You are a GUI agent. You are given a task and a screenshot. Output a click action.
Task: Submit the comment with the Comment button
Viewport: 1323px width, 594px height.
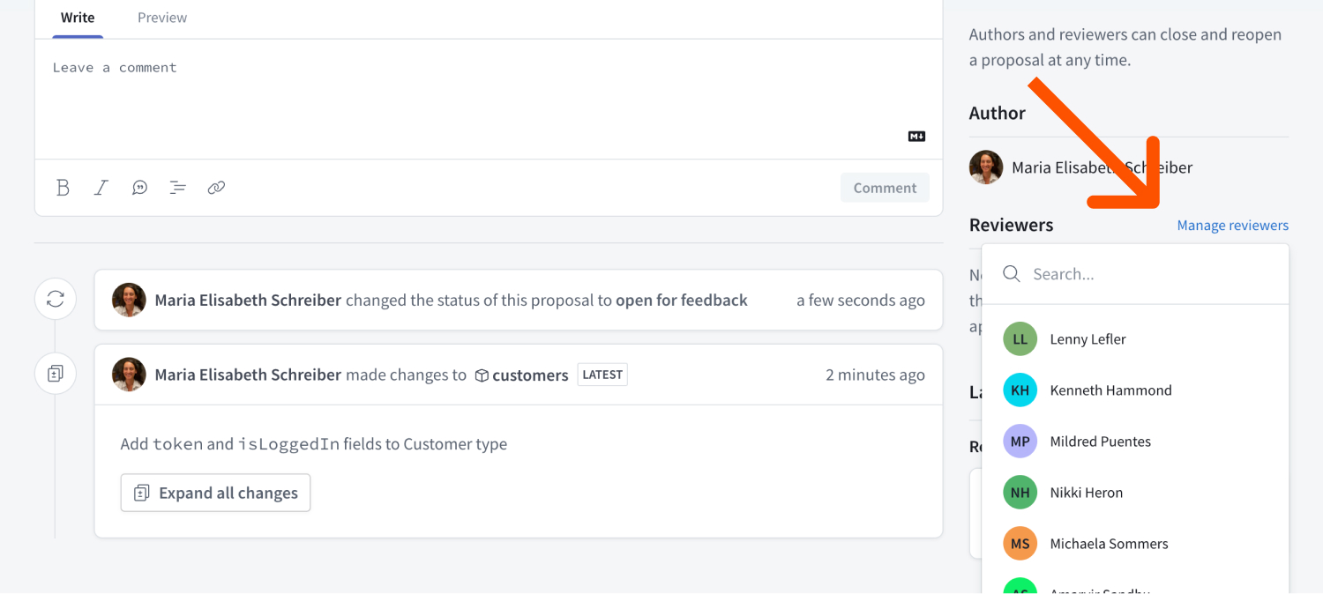[x=885, y=187]
